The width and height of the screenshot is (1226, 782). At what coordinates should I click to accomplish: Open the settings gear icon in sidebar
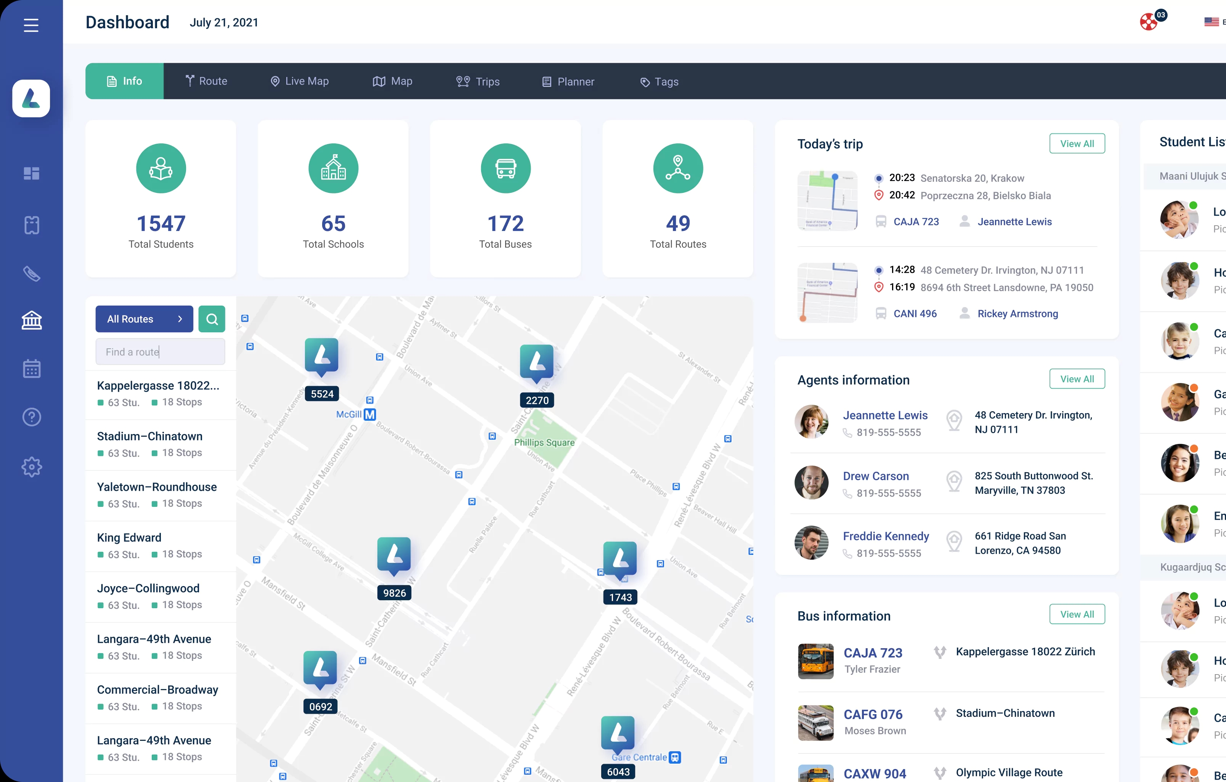point(32,466)
